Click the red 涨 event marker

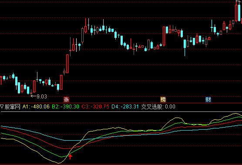[66, 99]
